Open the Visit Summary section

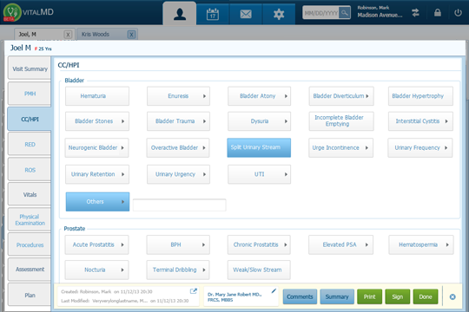coord(30,68)
